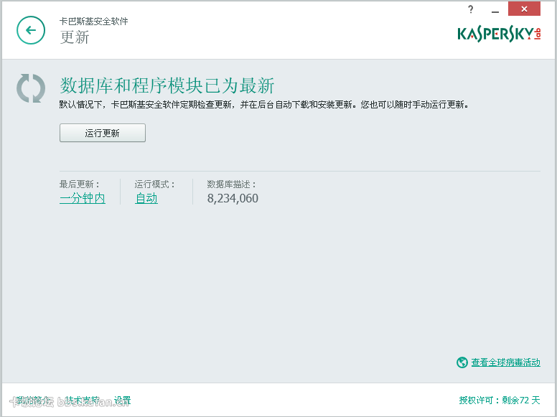Select the database count 8,234,060
Screen dimensions: 557x417
(233, 198)
